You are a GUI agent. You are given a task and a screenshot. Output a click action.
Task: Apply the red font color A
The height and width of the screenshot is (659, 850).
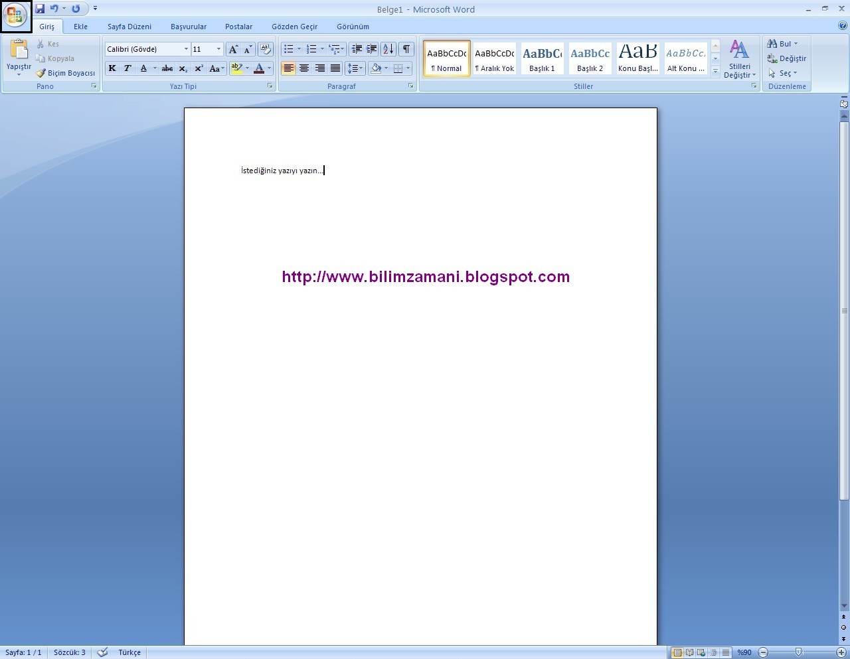point(259,68)
